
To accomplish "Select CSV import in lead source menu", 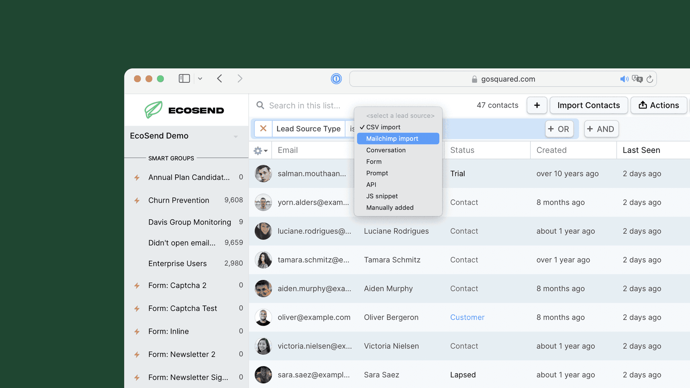I will tap(398, 127).
